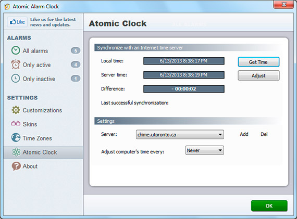Image resolution: width=297 pixels, height=219 pixels.
Task: Click the Atomic Clock atom icon
Action: point(16,152)
